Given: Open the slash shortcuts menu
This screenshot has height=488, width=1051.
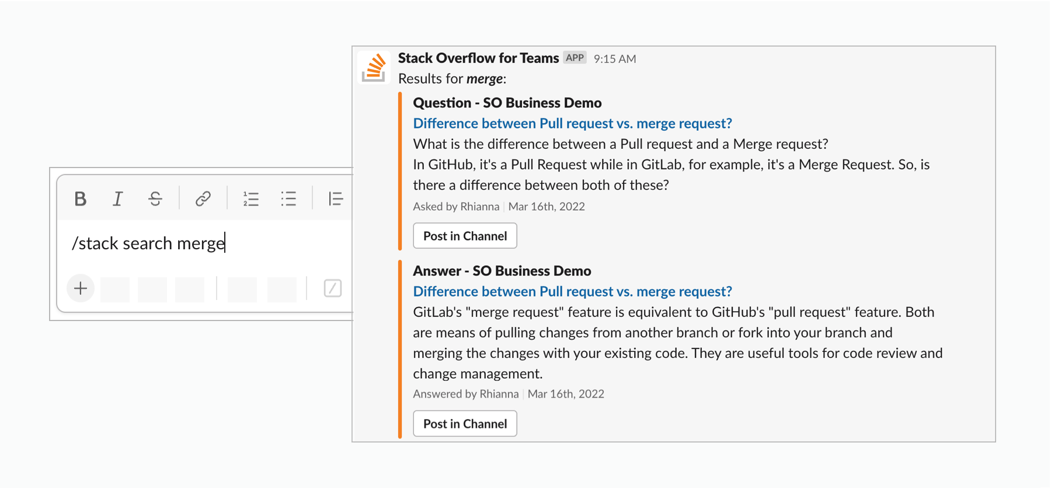Looking at the screenshot, I should (333, 288).
